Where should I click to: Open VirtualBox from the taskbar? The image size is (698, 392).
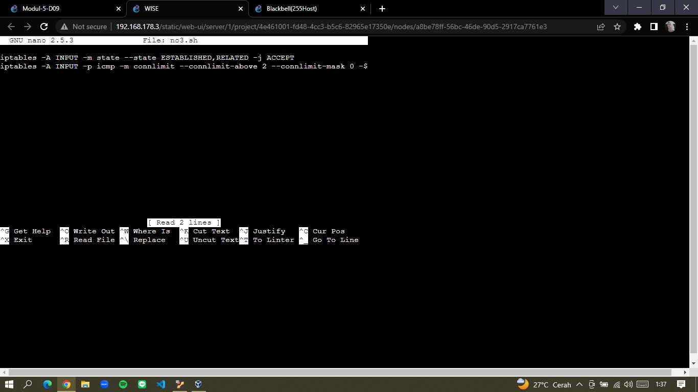197,384
